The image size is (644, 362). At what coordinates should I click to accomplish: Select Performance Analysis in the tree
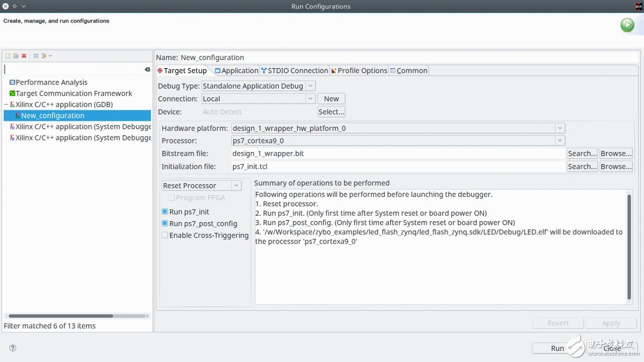(51, 82)
